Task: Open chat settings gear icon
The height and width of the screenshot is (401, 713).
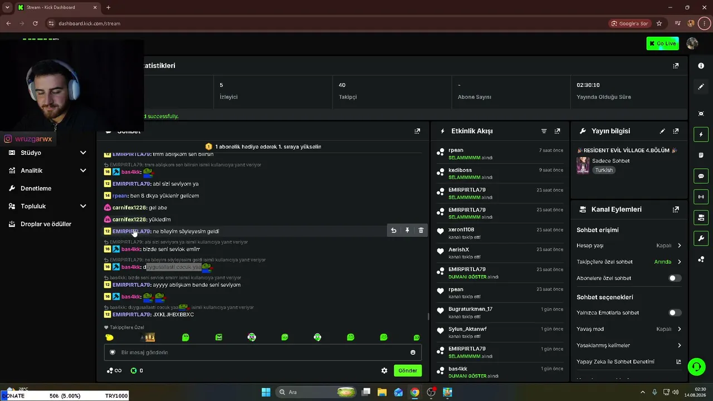Action: [384, 370]
